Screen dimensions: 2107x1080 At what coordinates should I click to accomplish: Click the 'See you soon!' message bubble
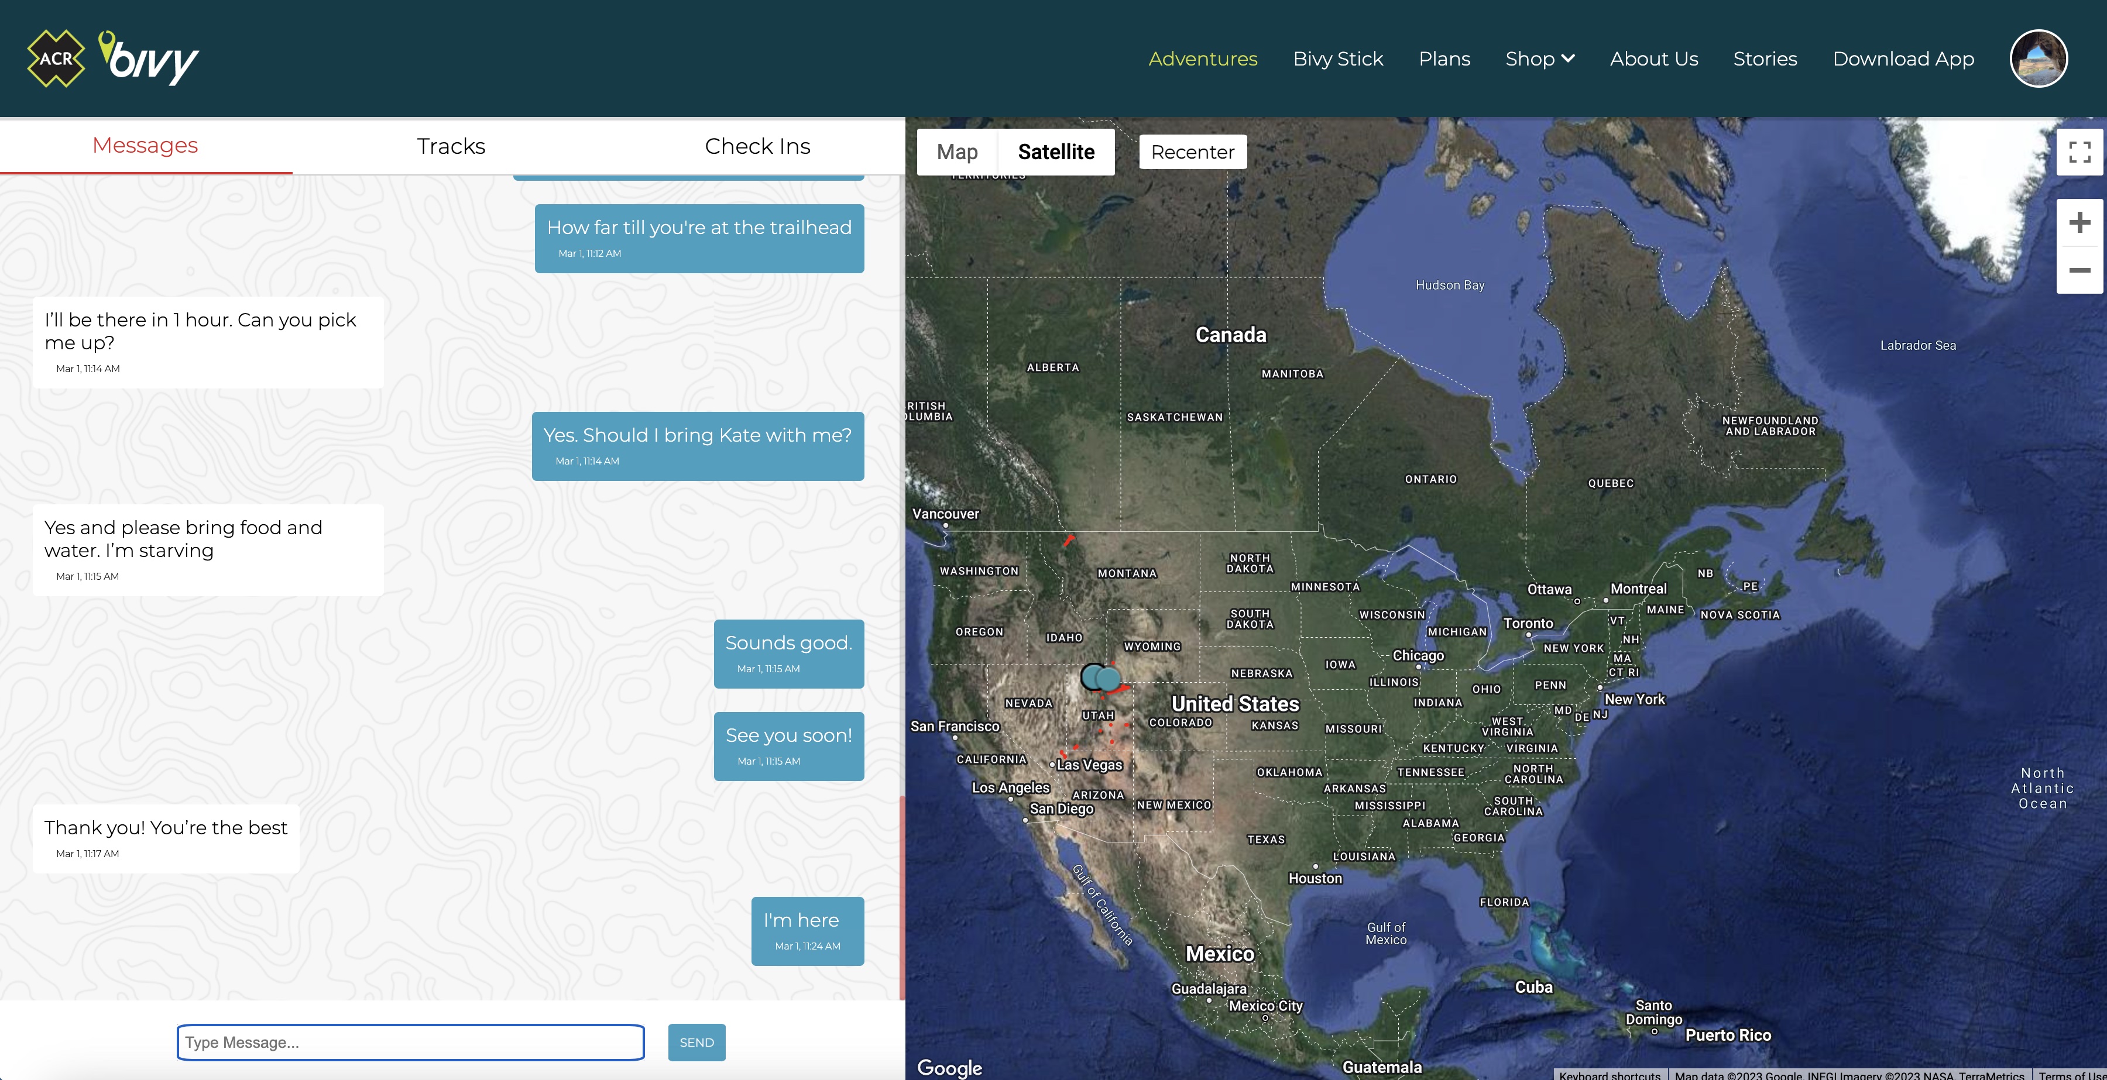pos(788,747)
